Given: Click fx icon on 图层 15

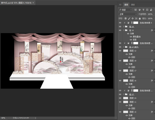Looking at the screenshot, I should pos(152,112).
